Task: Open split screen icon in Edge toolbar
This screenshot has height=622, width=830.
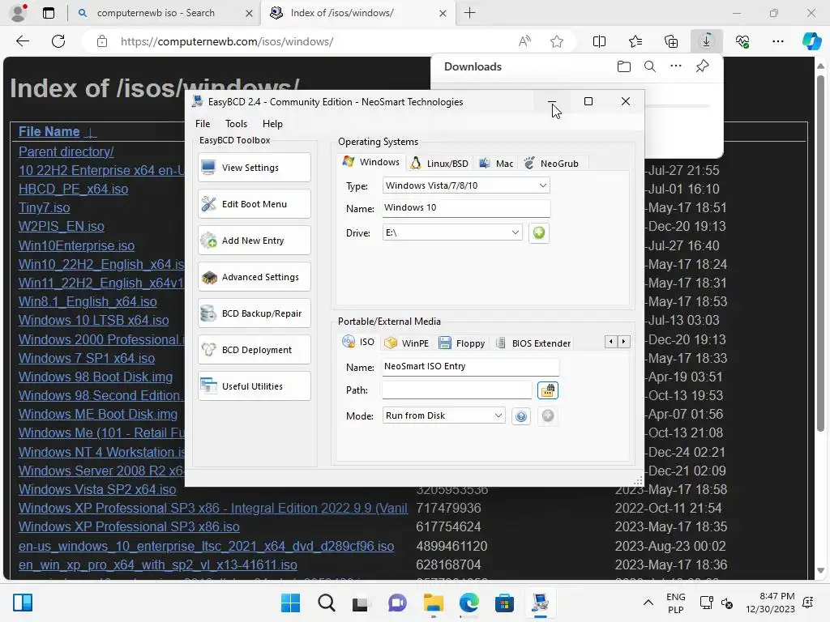Action: 599,41
